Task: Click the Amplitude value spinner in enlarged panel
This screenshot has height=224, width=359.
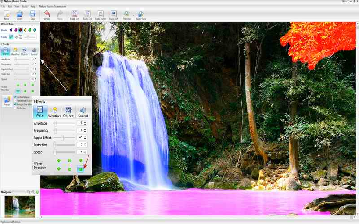Action: (x=83, y=123)
